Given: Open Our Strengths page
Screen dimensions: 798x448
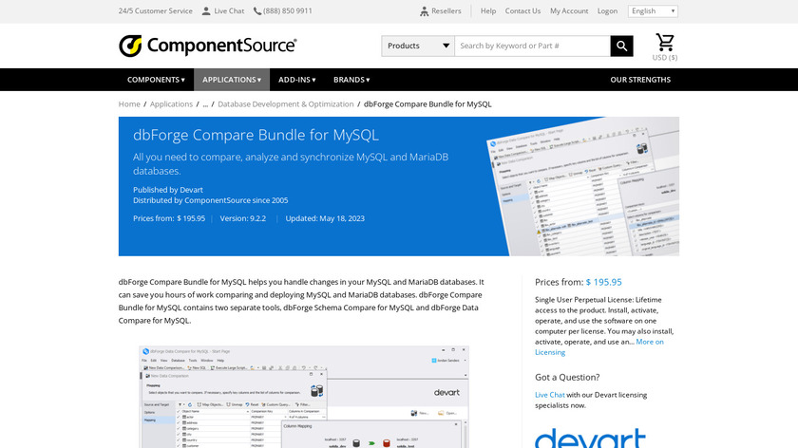Looking at the screenshot, I should tap(640, 80).
